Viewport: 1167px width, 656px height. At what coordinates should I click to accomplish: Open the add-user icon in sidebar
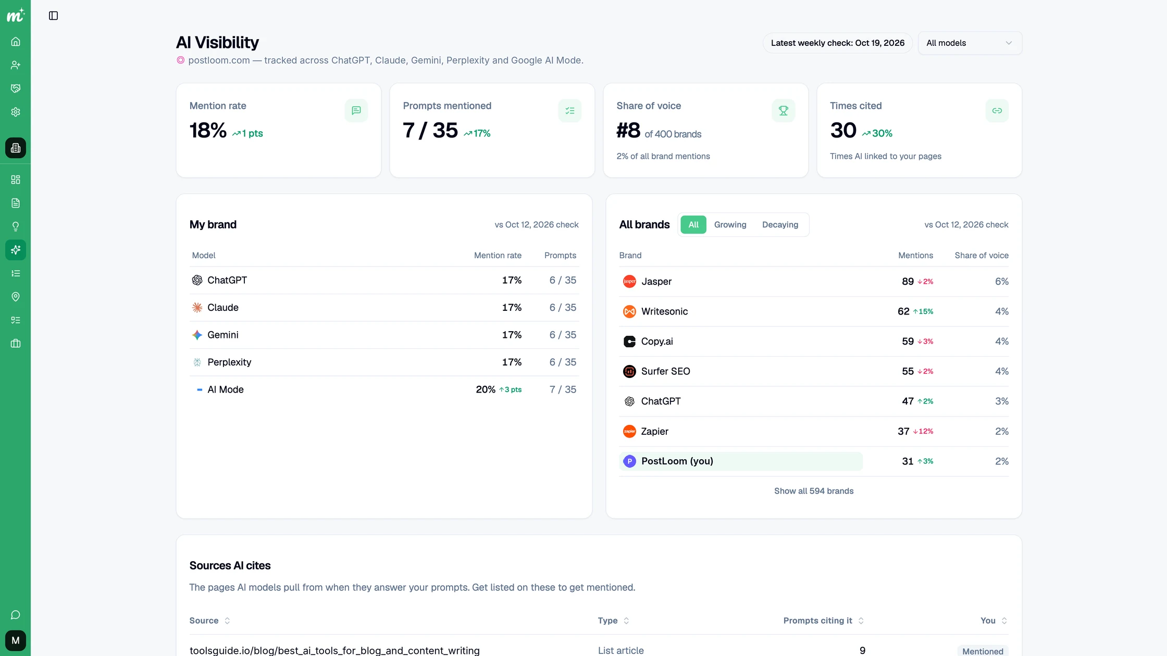coord(16,65)
